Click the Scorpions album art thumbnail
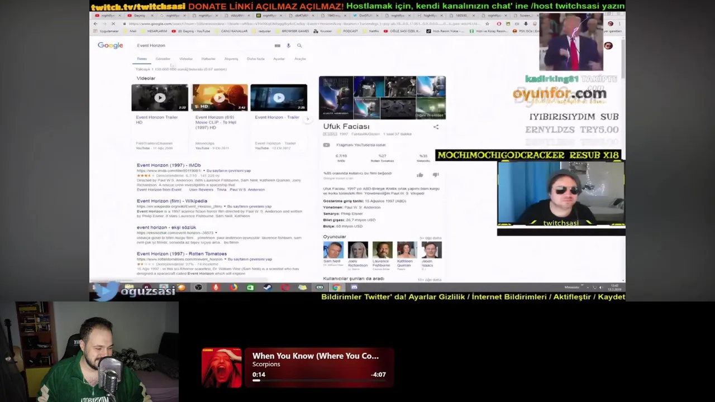This screenshot has height=402, width=715. tap(221, 368)
